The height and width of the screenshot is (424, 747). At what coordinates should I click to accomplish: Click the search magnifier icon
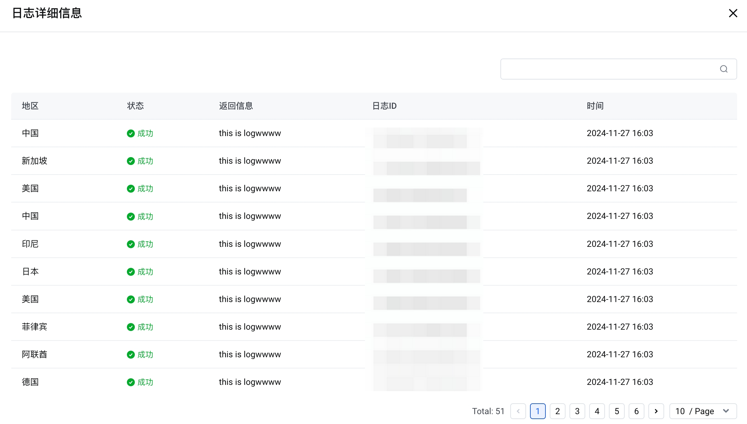[x=723, y=69]
